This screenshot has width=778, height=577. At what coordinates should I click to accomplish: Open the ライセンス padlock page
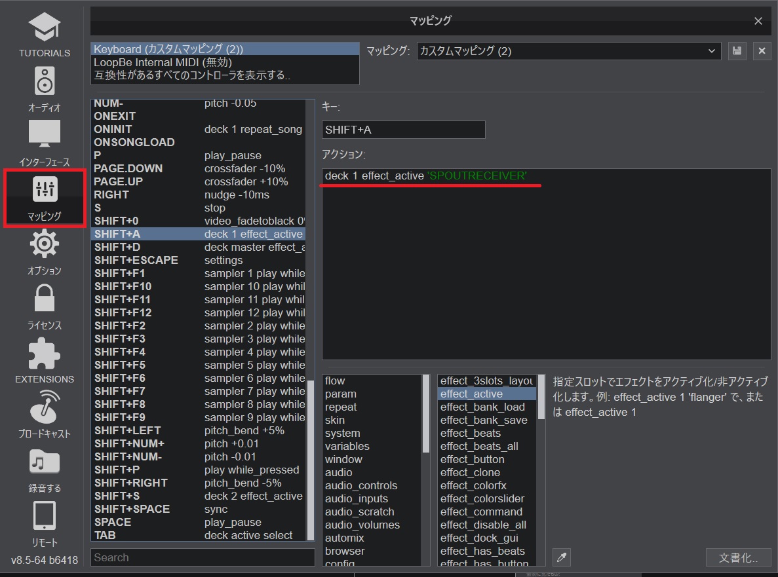[x=44, y=298]
